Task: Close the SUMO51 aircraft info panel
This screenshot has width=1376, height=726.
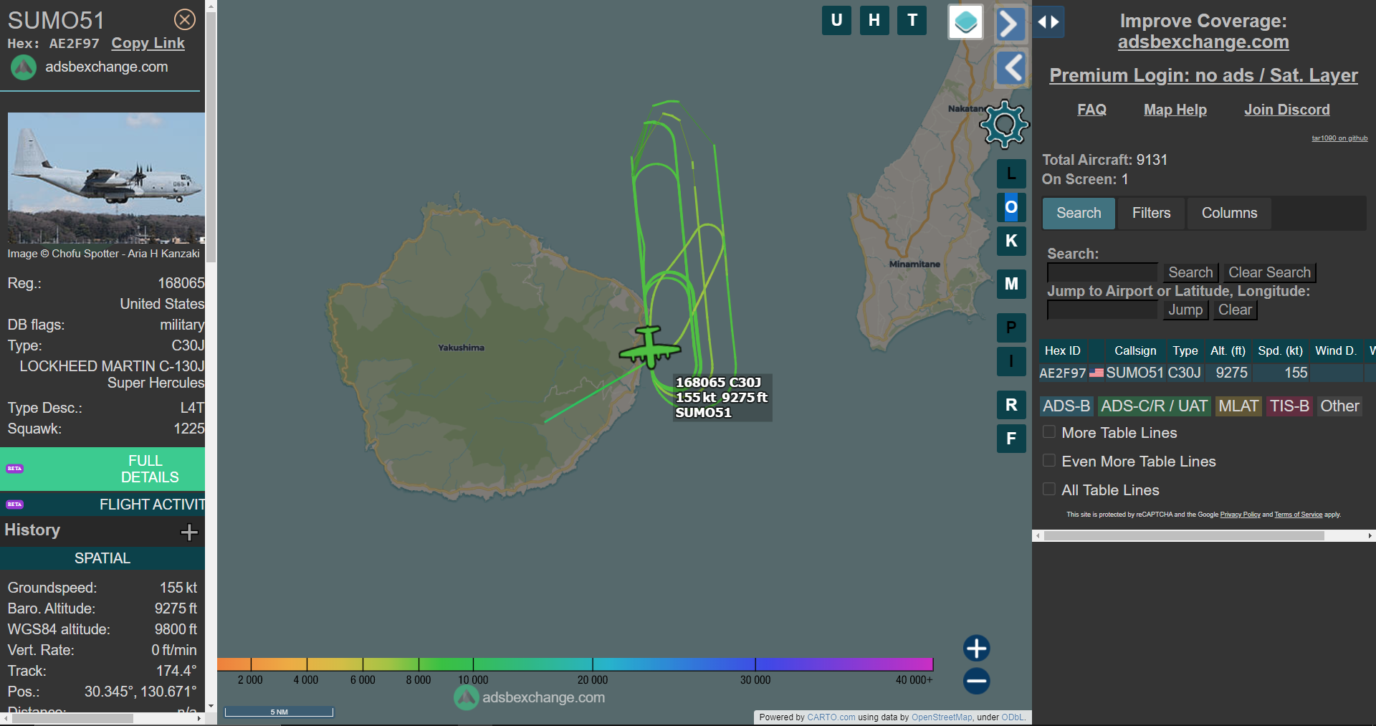Action: (185, 19)
